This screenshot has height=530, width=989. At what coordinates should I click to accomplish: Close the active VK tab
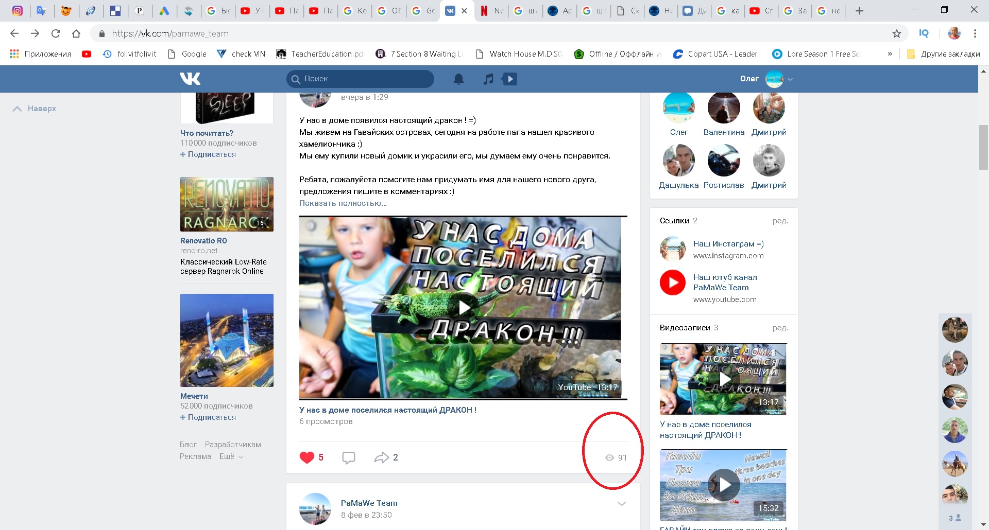pyautogui.click(x=464, y=11)
